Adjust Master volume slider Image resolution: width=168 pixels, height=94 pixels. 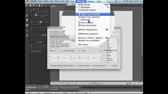pos(54,90)
